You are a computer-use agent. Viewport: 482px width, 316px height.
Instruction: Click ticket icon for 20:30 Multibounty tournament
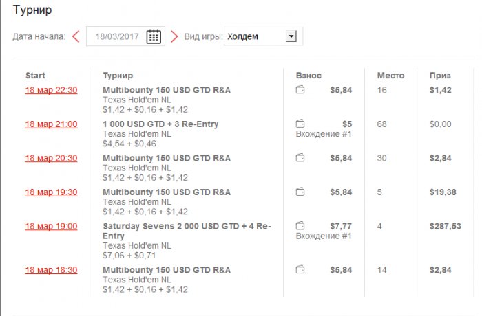coord(300,158)
